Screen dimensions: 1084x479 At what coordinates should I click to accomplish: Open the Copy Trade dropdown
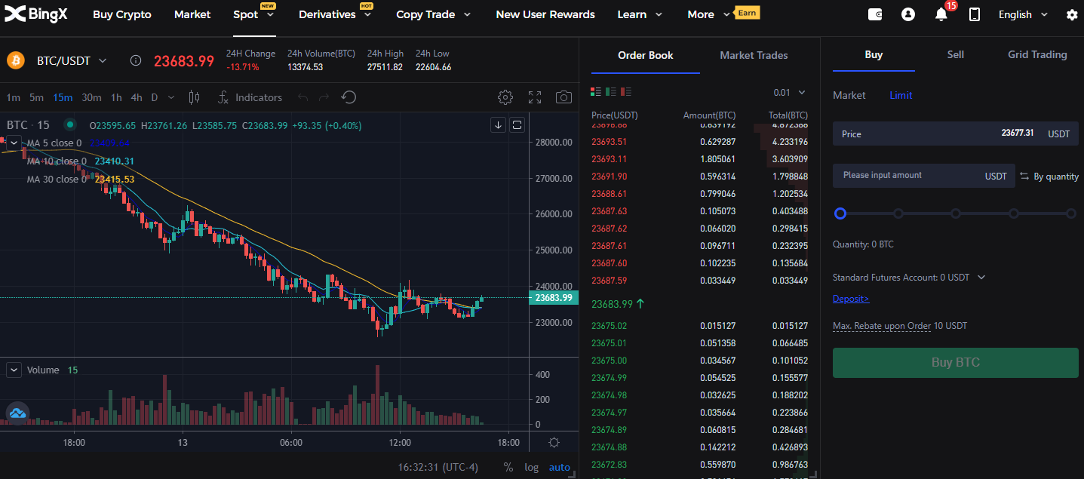point(434,14)
